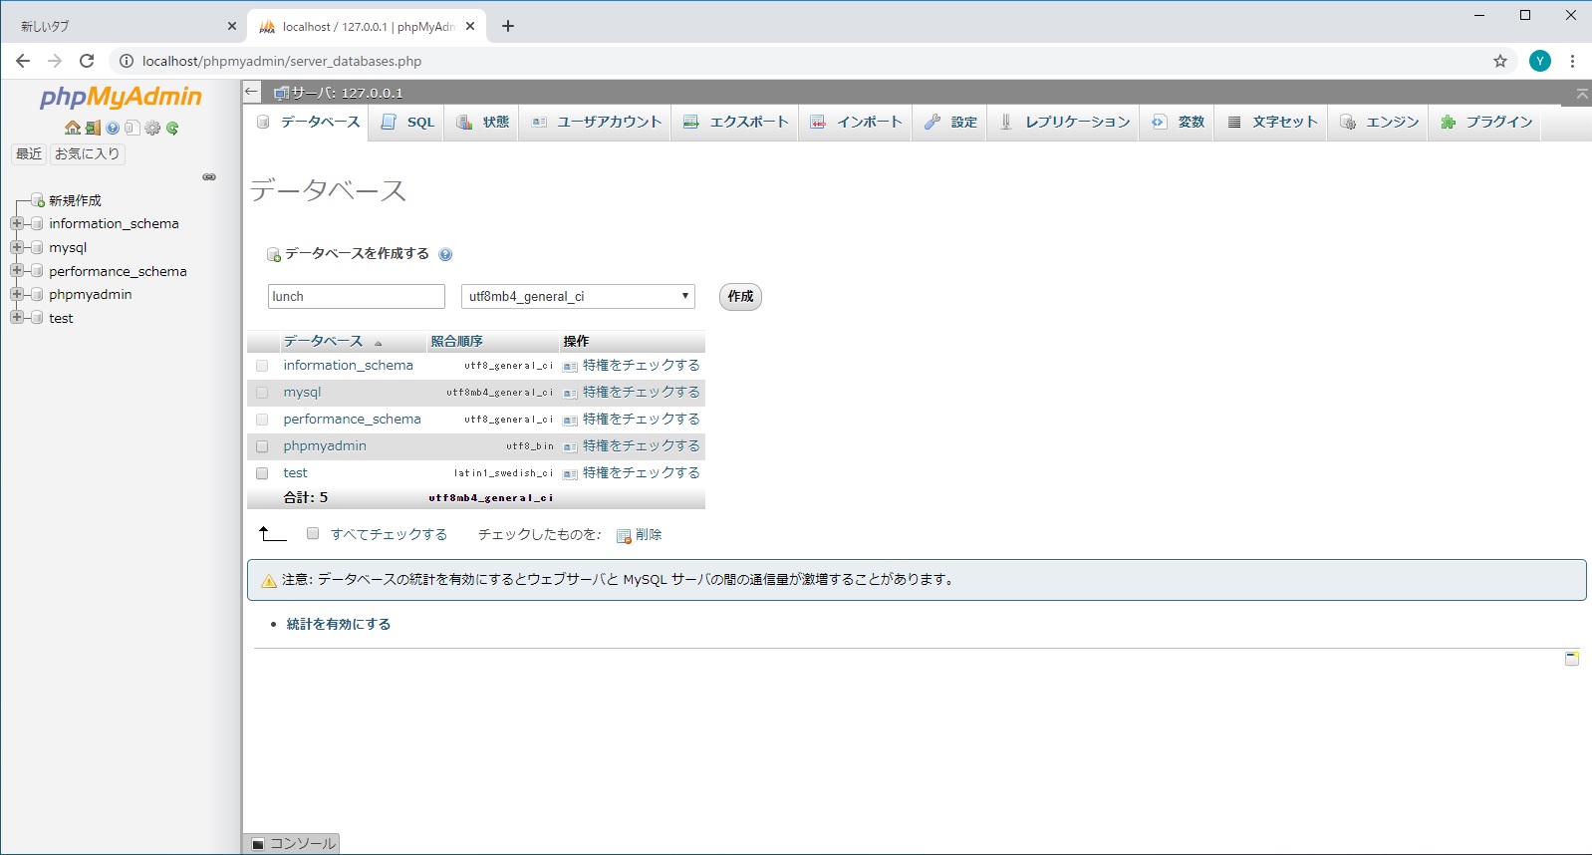Click the 最近 button in sidebar
Image resolution: width=1592 pixels, height=855 pixels.
point(29,153)
